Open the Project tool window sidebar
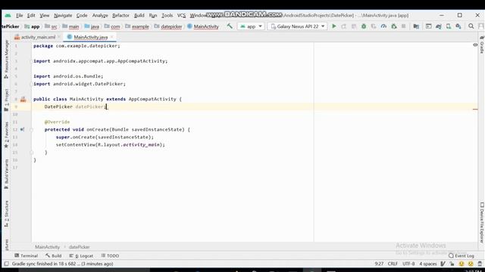Image resolution: width=485 pixels, height=272 pixels. (6, 100)
